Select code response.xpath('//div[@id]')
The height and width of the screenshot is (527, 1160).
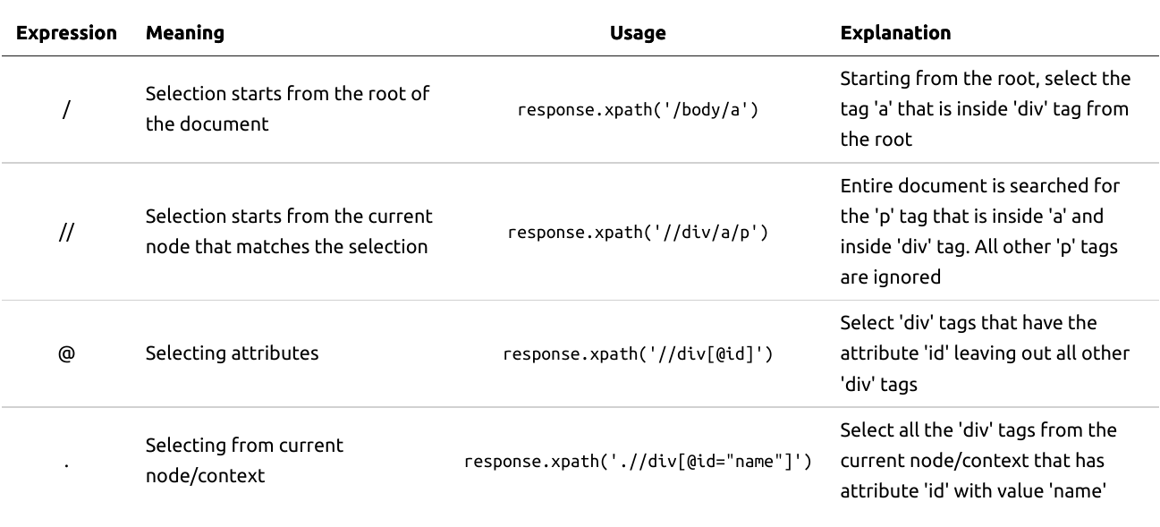pos(638,354)
